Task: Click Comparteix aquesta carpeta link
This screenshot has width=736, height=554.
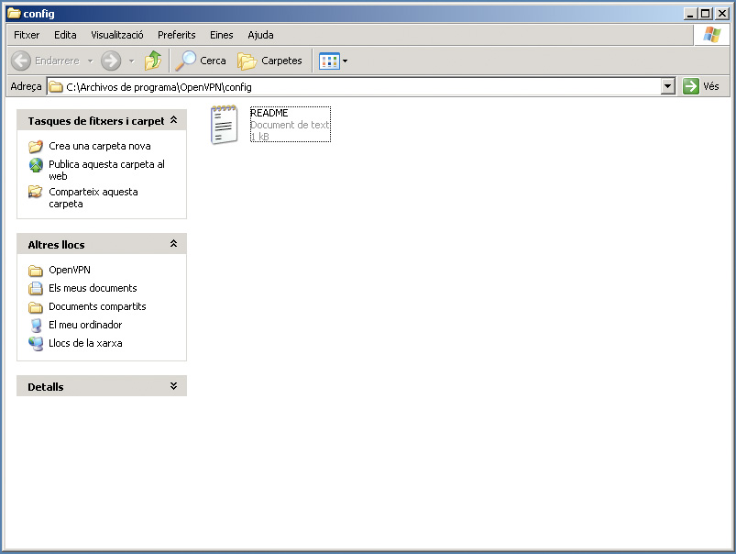Action: pos(93,198)
